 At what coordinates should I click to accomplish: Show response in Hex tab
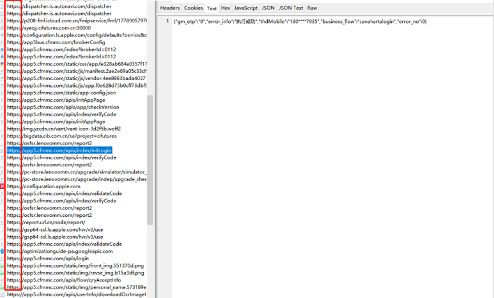click(x=226, y=8)
